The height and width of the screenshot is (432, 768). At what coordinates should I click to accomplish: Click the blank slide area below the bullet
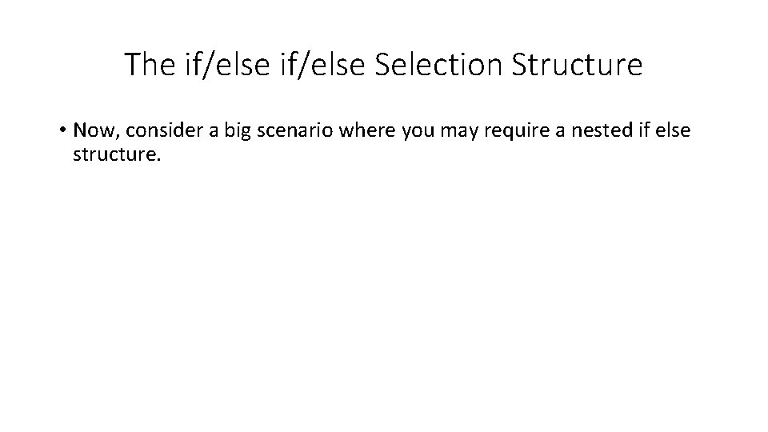point(384,304)
